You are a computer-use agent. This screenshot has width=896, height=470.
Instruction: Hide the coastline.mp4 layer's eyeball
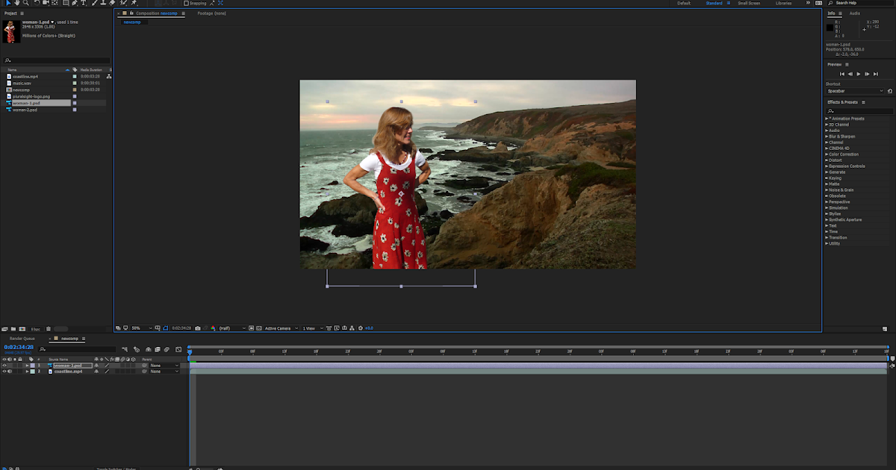pos(5,371)
